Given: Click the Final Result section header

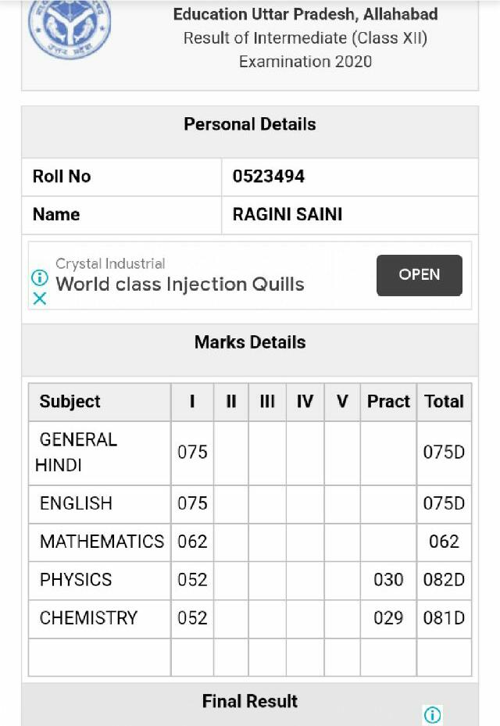Looking at the screenshot, I should coord(250,701).
